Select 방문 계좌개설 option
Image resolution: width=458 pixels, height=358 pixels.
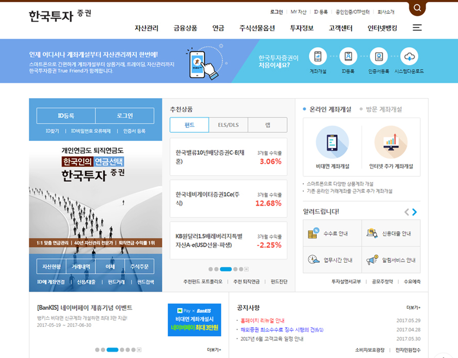381,109
